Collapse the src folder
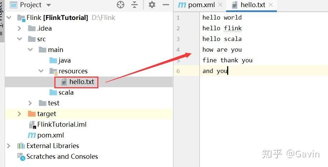The width and height of the screenshot is (328, 167). click(x=20, y=39)
